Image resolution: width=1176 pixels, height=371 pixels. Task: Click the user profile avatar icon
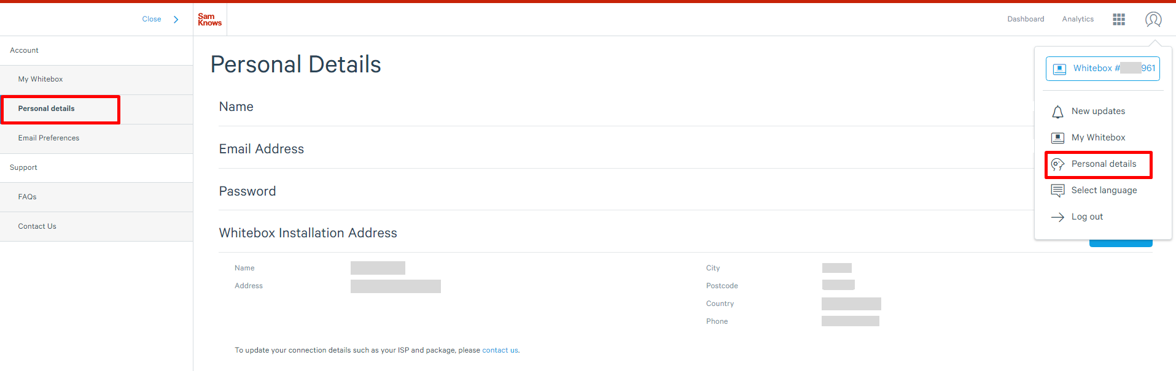click(1153, 20)
